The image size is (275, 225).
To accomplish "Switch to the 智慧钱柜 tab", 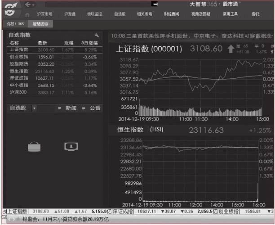I will click(x=40, y=24).
